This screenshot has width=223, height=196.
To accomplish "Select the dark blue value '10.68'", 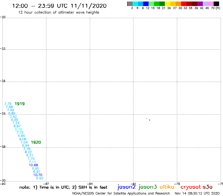I will (x=33, y=165).
